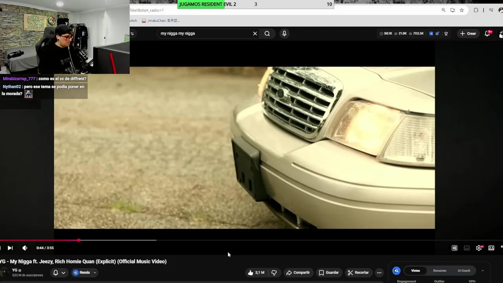This screenshot has height=283, width=503.
Task: Open the Crear upload menu
Action: click(x=468, y=33)
